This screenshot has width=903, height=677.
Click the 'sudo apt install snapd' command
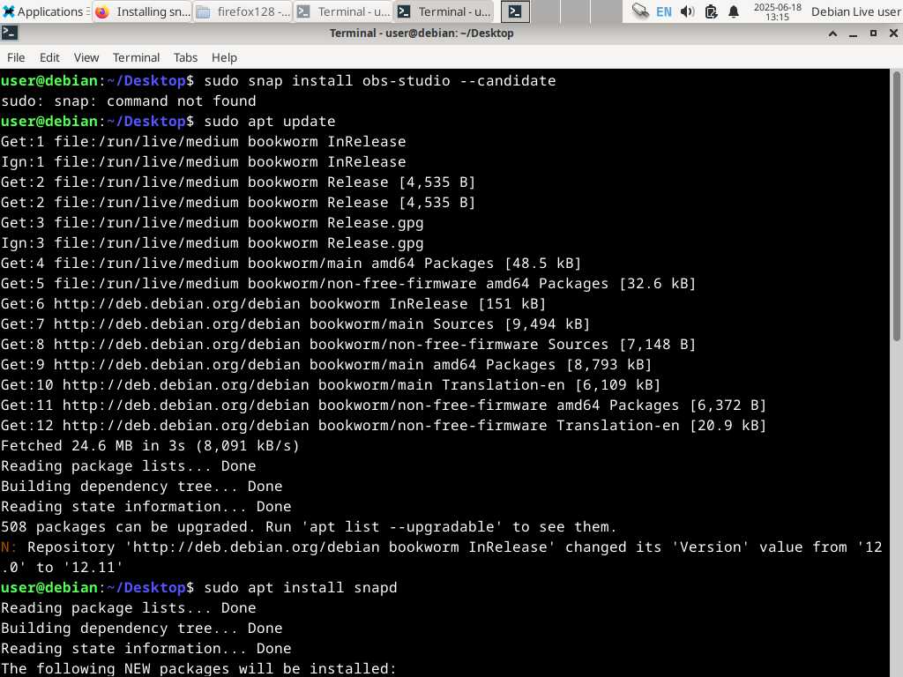click(x=301, y=588)
